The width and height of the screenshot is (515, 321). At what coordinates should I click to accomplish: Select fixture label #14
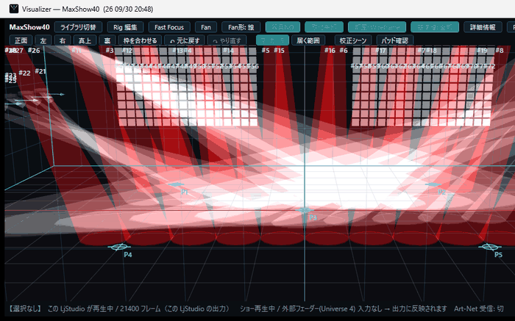coord(228,51)
